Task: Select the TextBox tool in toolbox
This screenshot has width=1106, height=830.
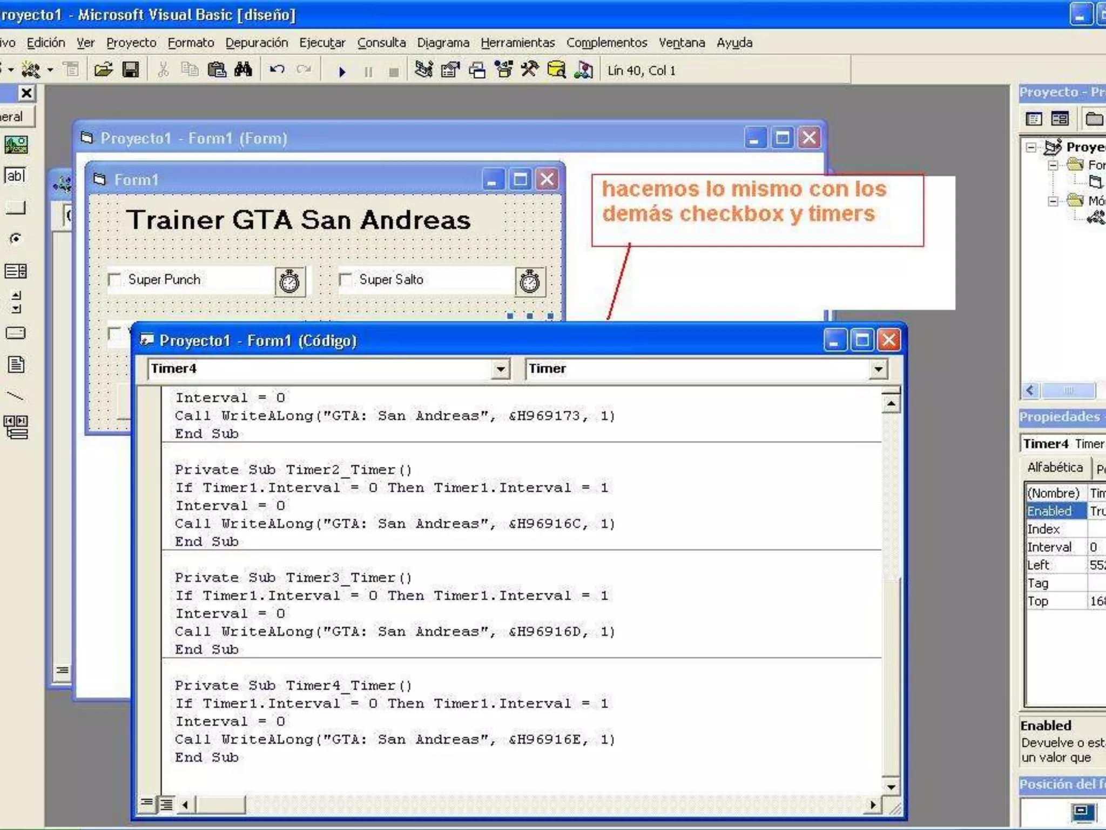Action: click(x=15, y=176)
